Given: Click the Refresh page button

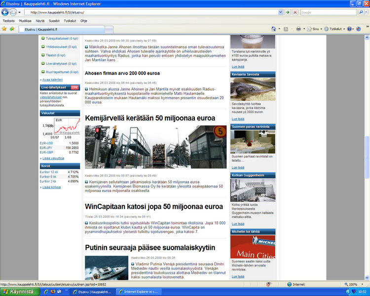Looking at the screenshot, I should (287, 12).
